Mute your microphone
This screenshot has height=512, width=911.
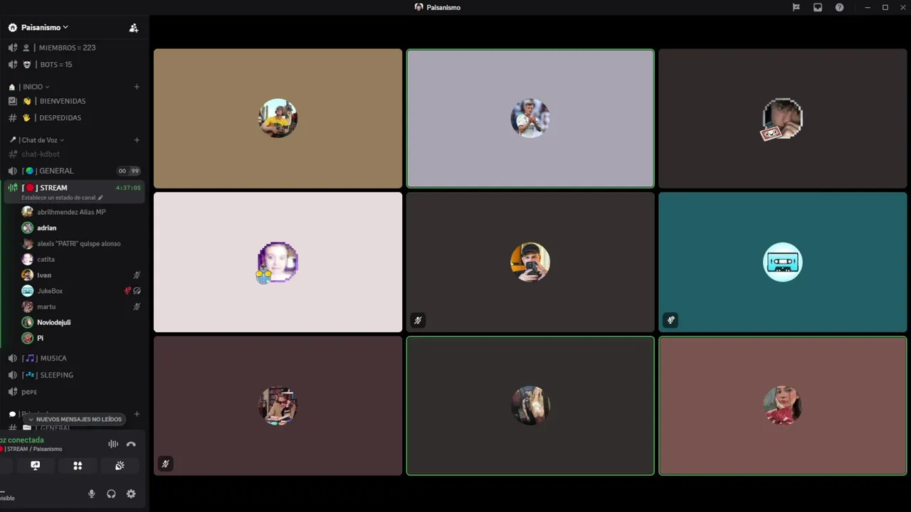[91, 494]
